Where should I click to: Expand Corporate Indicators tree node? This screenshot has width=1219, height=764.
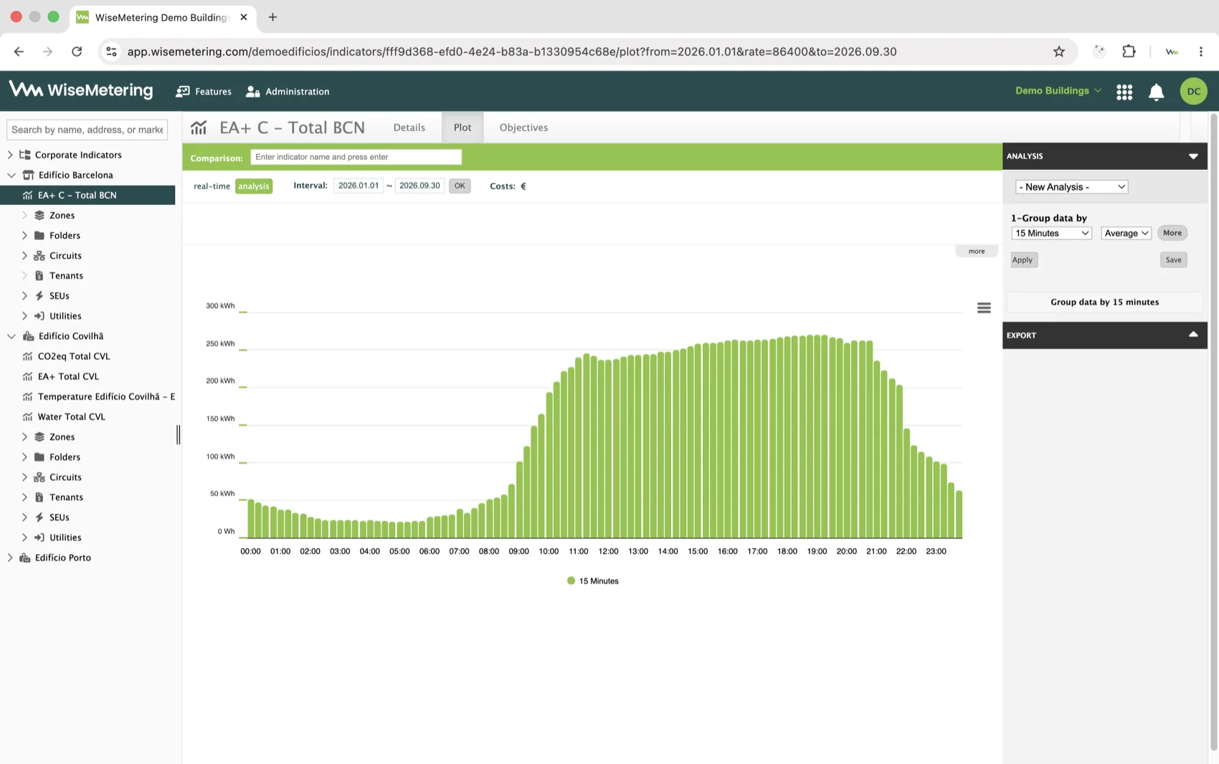coord(10,155)
